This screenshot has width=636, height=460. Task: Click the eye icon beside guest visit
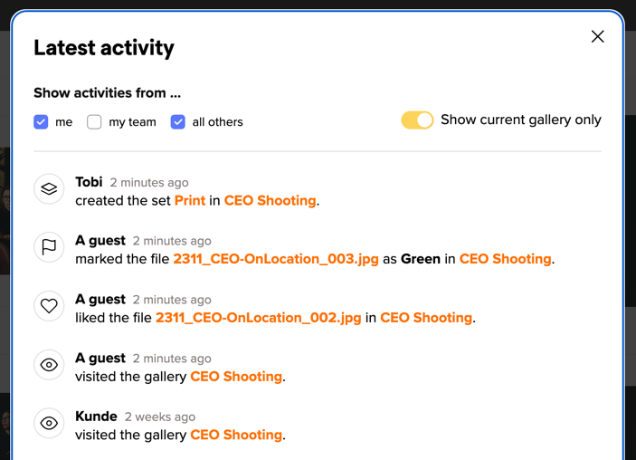click(49, 365)
